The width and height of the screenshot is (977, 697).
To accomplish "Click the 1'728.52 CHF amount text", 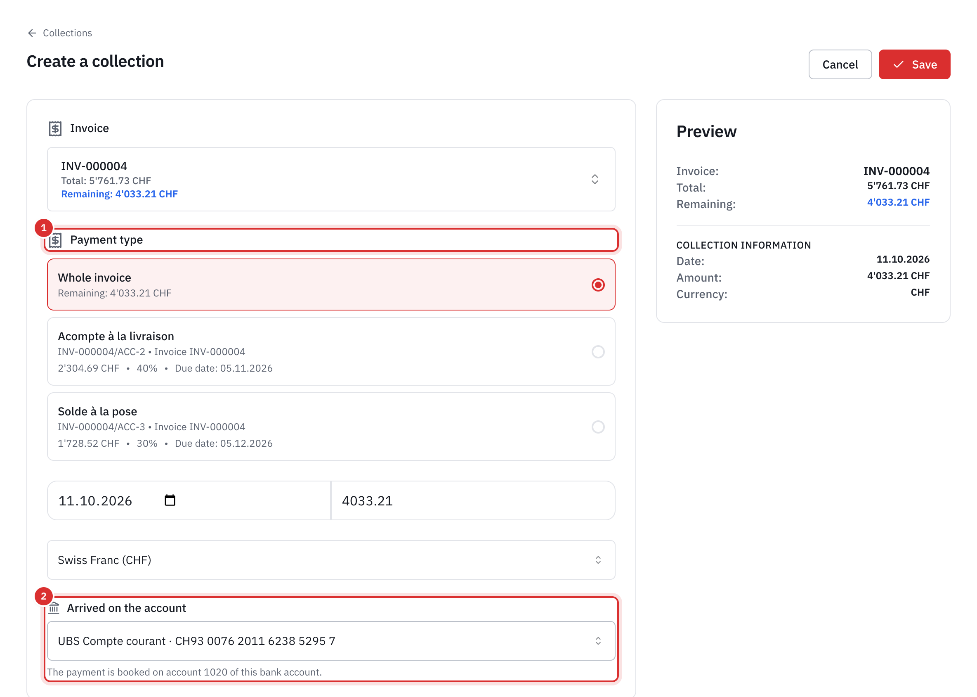I will pos(88,443).
